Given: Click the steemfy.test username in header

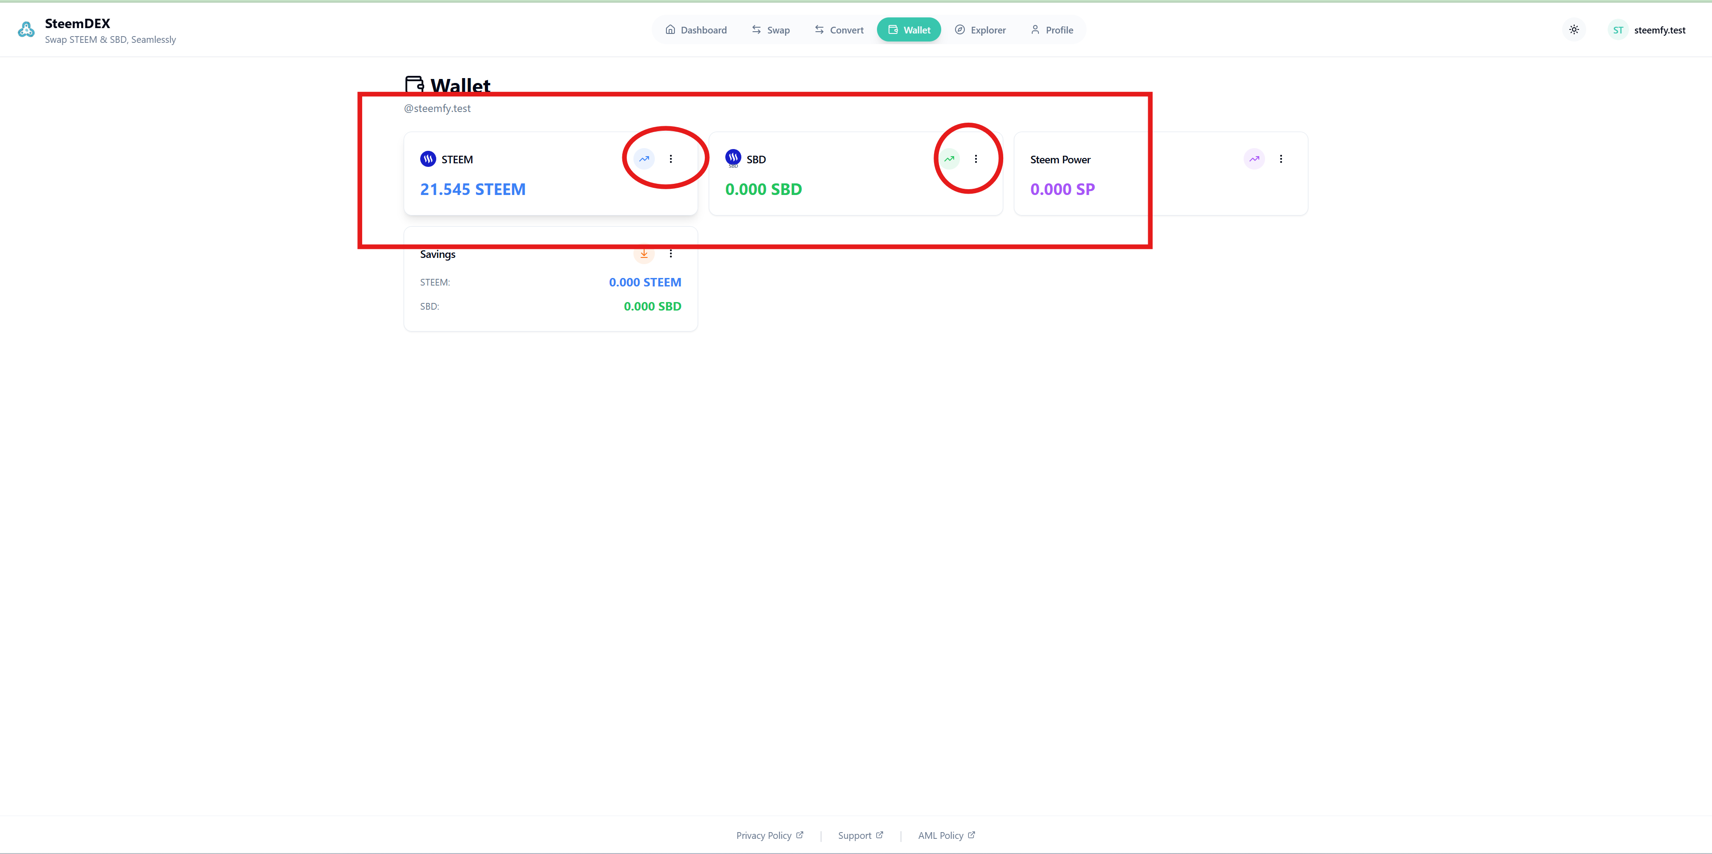Looking at the screenshot, I should 1659,30.
